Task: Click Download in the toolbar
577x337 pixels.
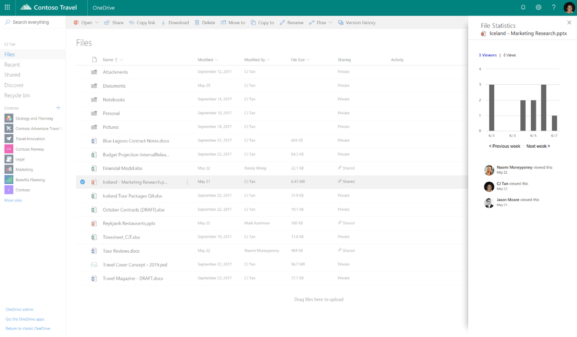Action: [175, 23]
